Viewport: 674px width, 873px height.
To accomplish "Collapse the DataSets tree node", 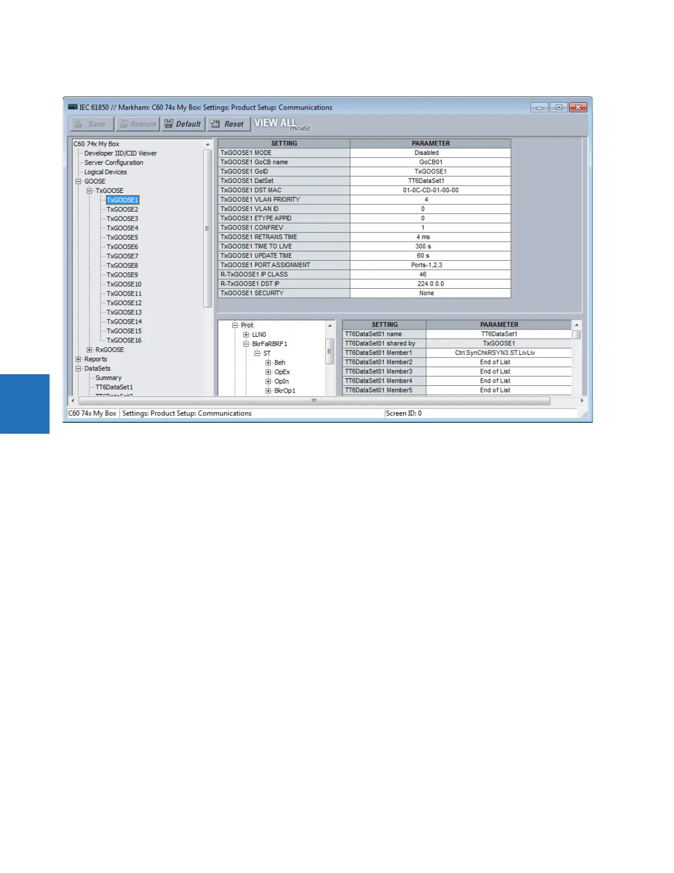I will [78, 369].
